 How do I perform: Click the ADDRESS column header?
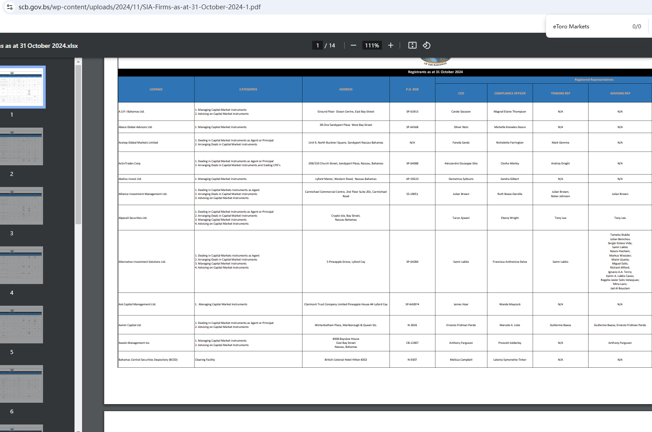pyautogui.click(x=346, y=90)
